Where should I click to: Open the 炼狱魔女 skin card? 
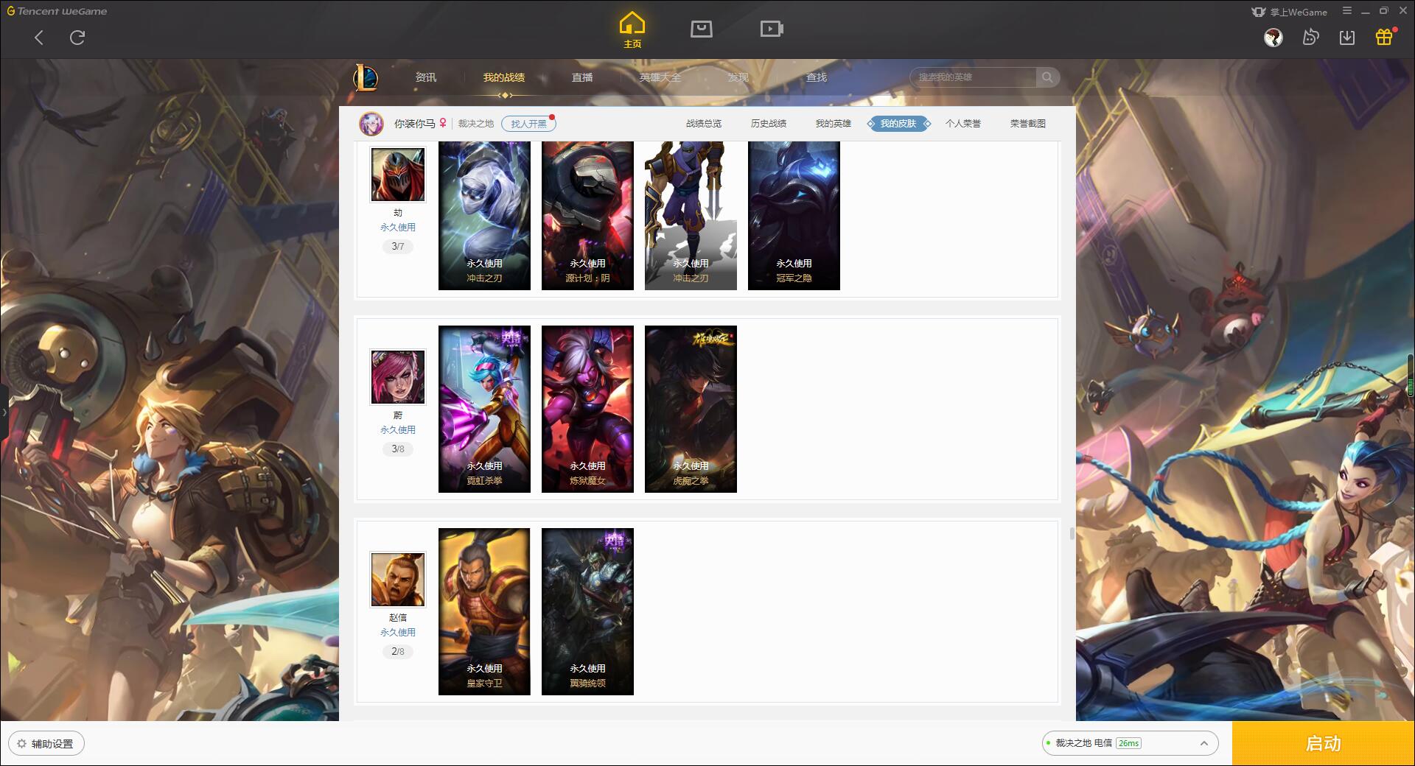(x=587, y=409)
